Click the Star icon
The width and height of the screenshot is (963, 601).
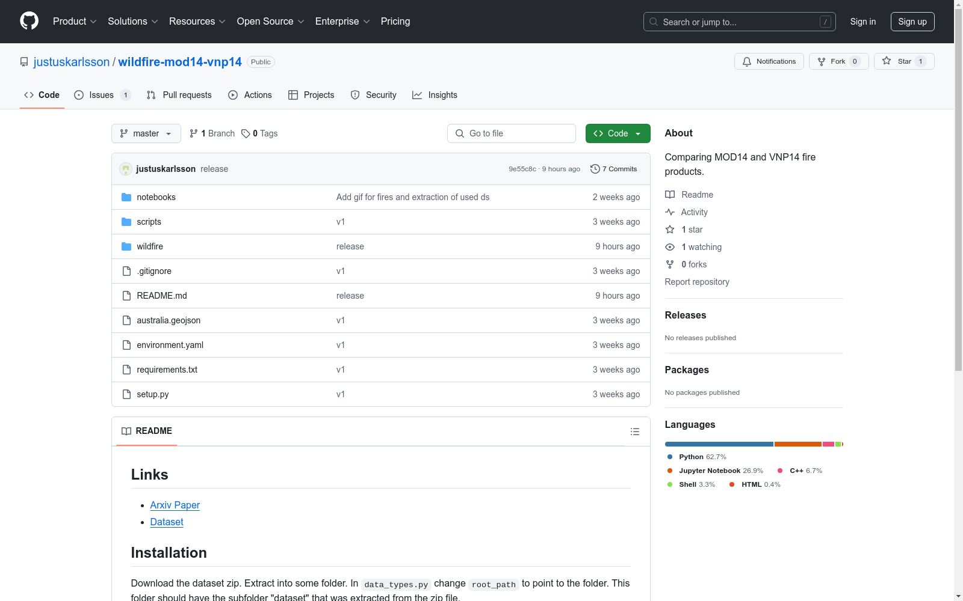click(x=887, y=61)
